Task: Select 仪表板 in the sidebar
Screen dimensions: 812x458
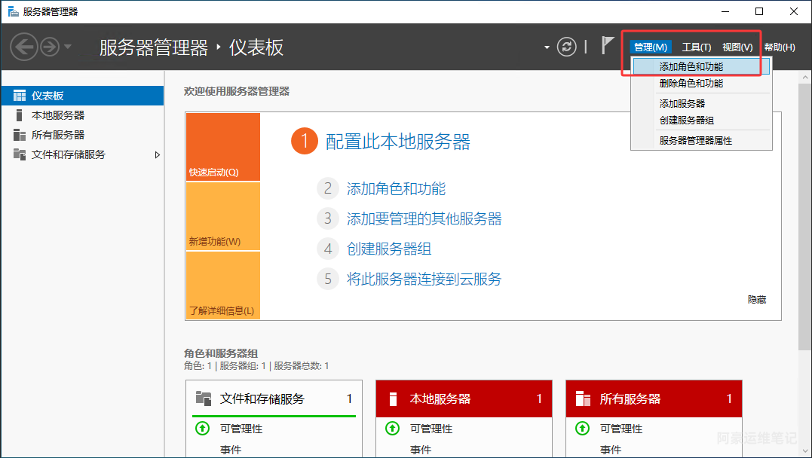Action: (x=83, y=96)
